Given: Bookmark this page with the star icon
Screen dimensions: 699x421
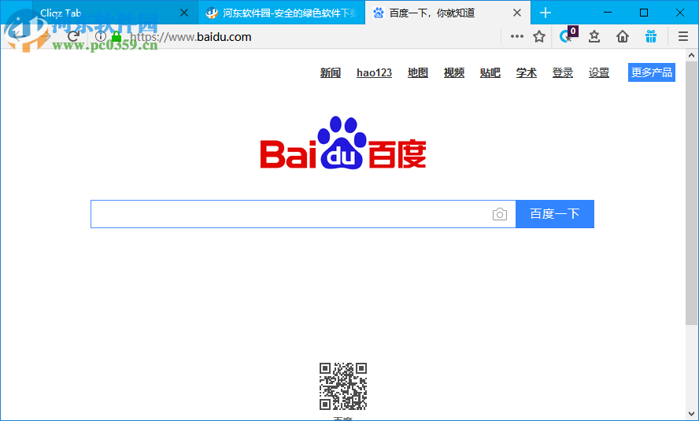Looking at the screenshot, I should [539, 36].
